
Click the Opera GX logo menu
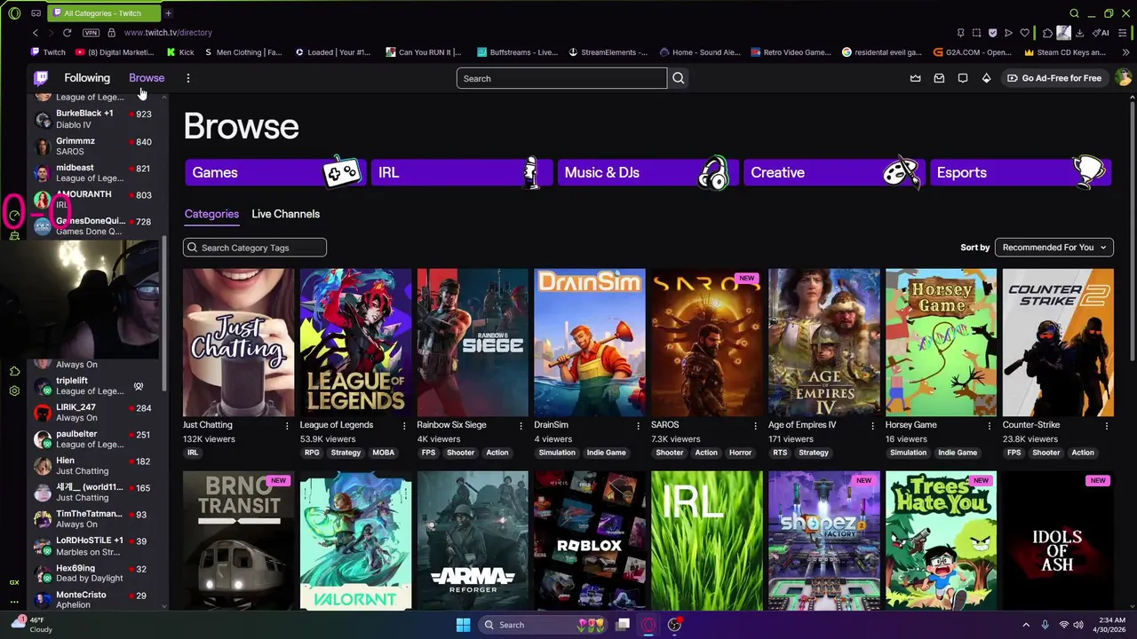(14, 13)
